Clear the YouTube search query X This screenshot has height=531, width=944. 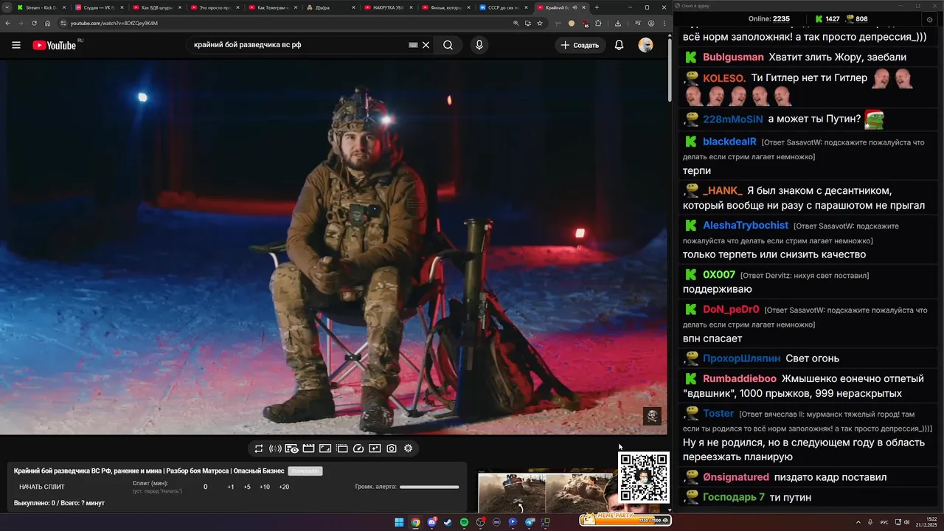tap(426, 45)
